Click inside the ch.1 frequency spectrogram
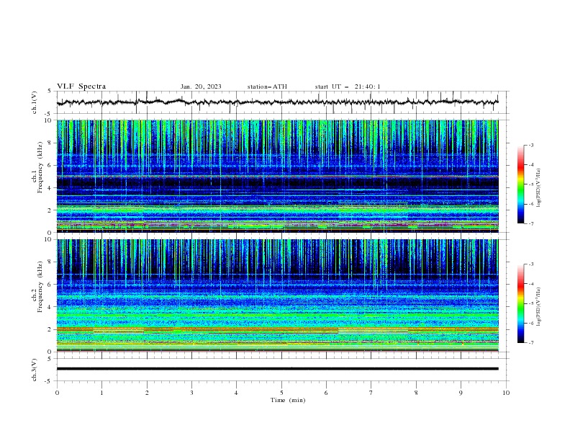This screenshot has height=441, width=570. pyautogui.click(x=277, y=176)
